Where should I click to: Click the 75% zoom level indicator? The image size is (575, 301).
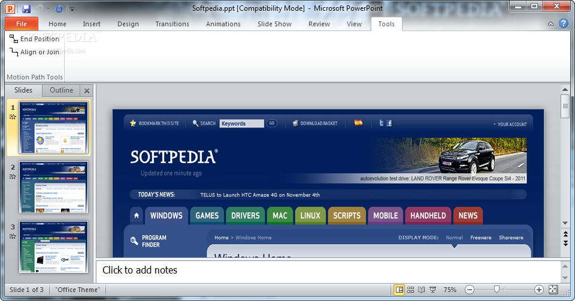tap(450, 290)
